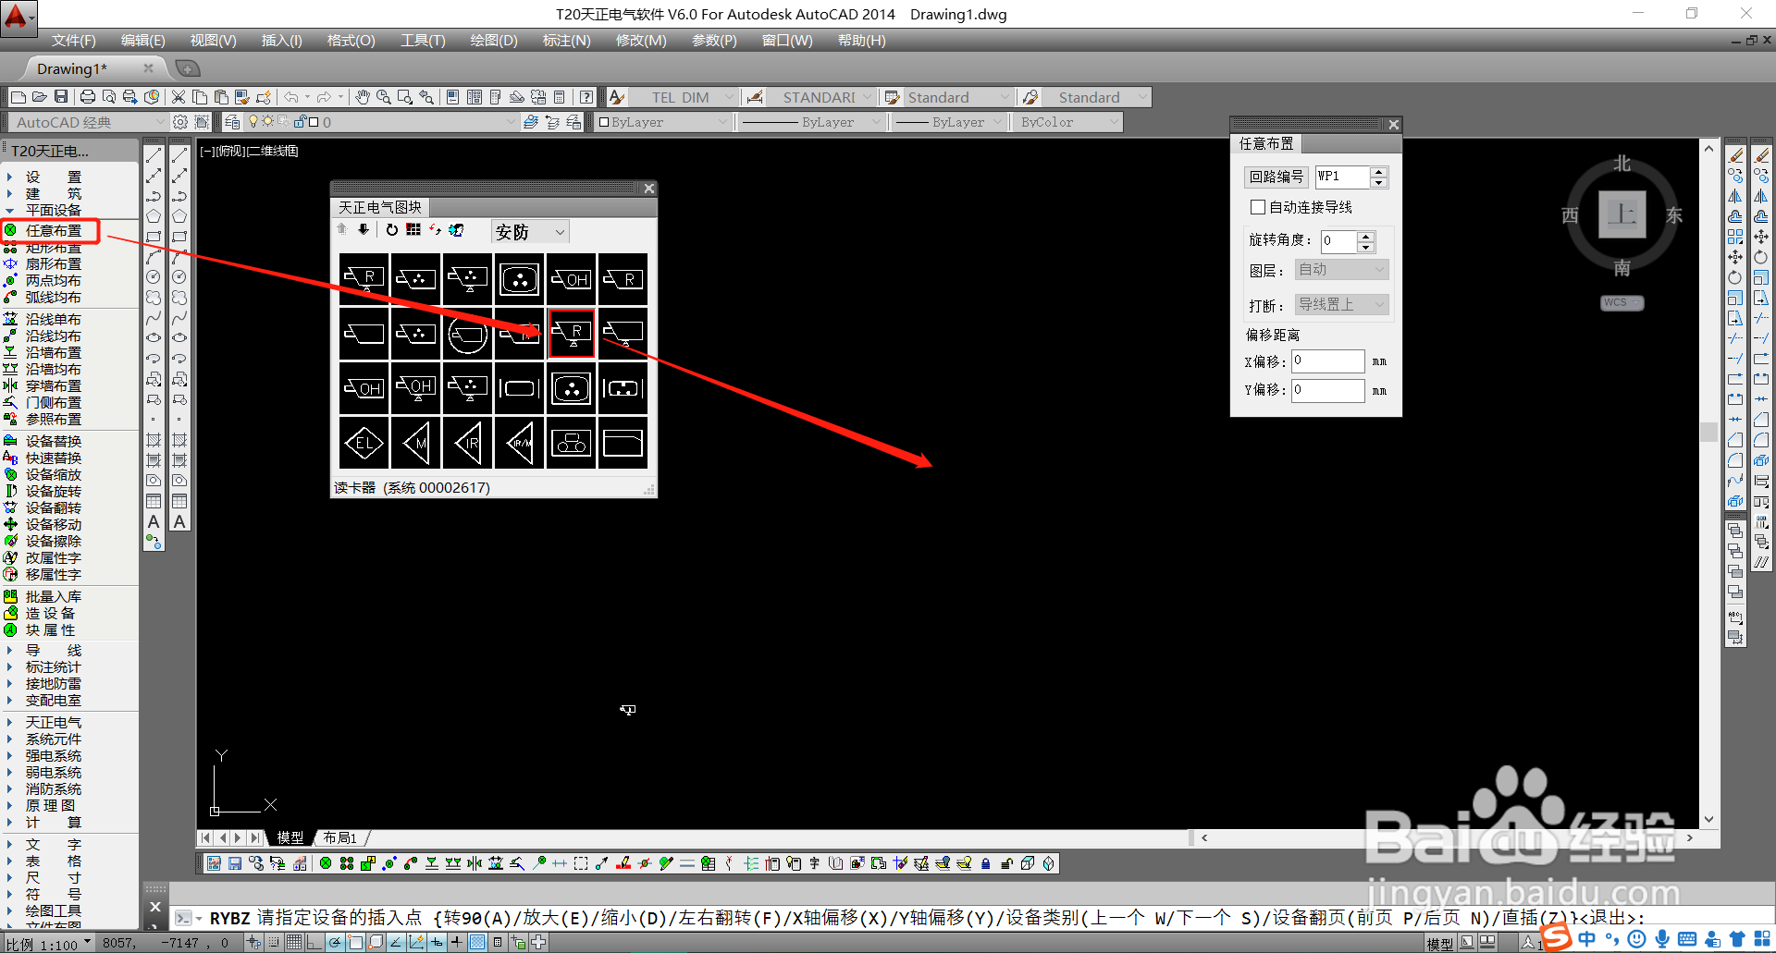Open Layer Properties Manager icon
The width and height of the screenshot is (1776, 953).
(232, 122)
